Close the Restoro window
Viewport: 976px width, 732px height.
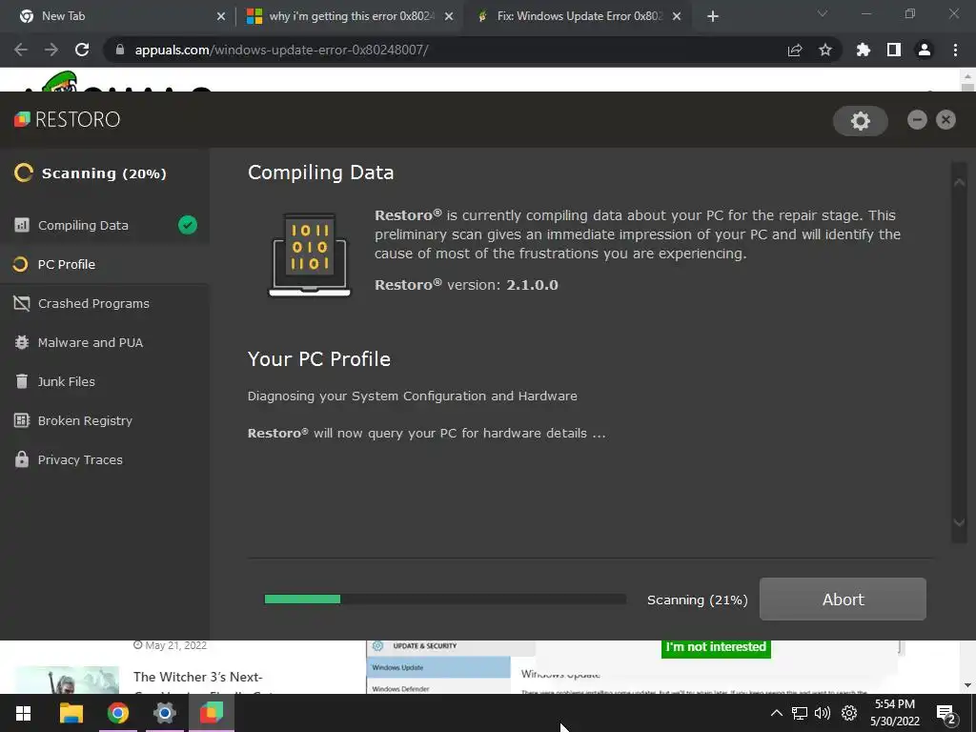(945, 119)
